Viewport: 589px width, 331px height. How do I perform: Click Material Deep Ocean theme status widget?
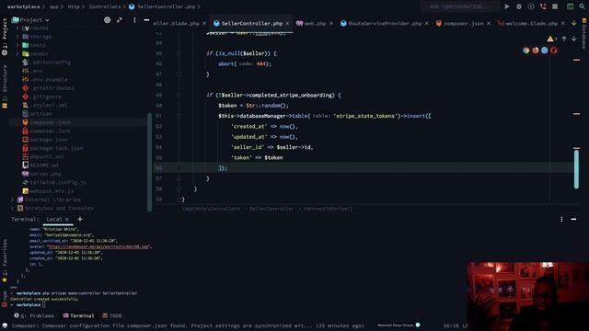tap(398, 325)
